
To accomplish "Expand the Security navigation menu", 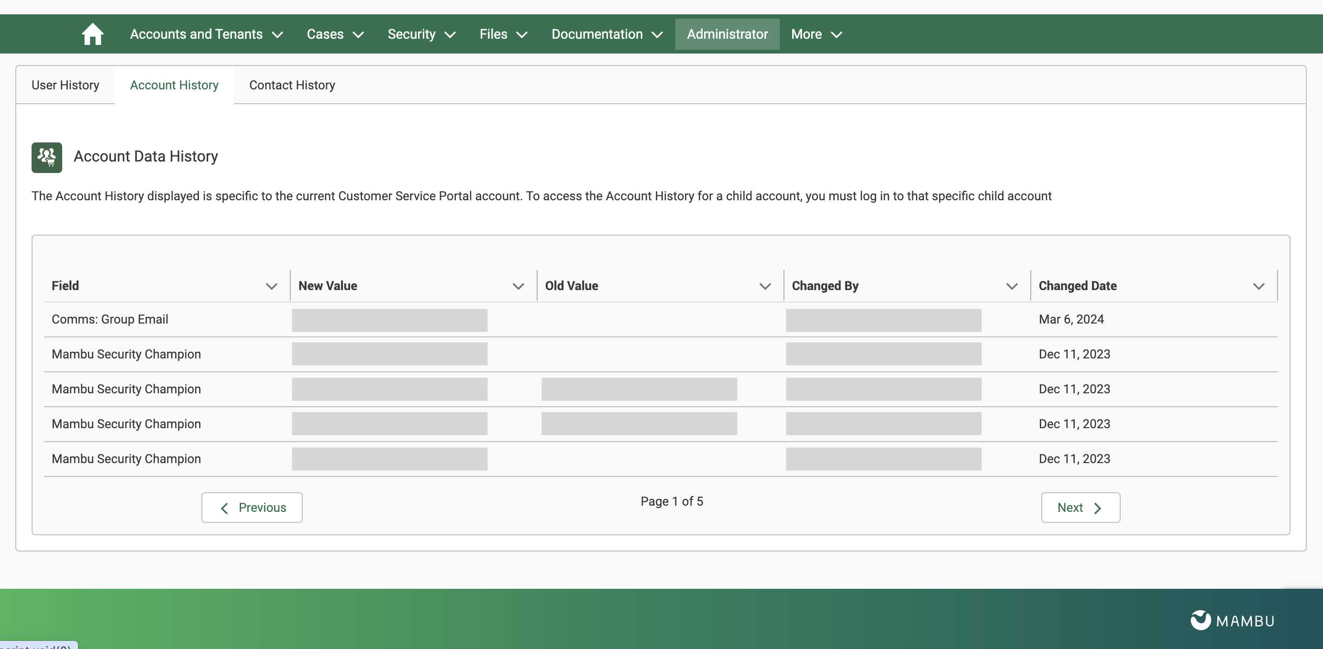I will tap(421, 34).
